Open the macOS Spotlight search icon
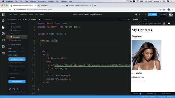The image size is (175, 98). pyautogui.click(x=164, y=1)
